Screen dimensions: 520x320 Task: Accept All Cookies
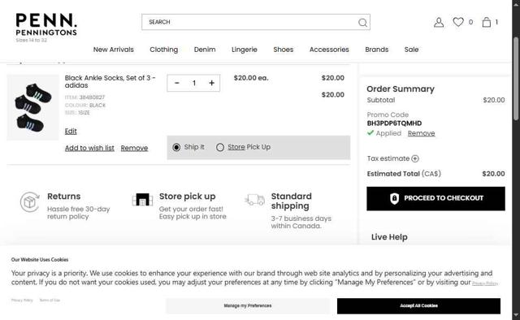[418, 305]
